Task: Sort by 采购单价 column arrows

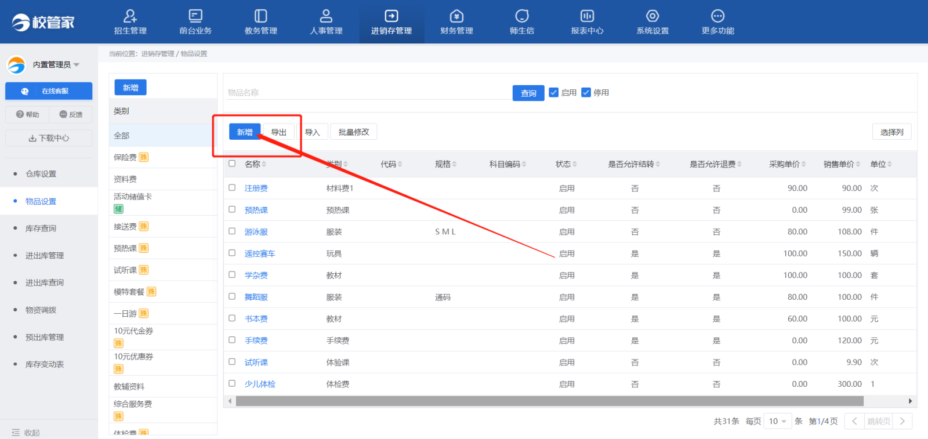Action: pos(803,165)
